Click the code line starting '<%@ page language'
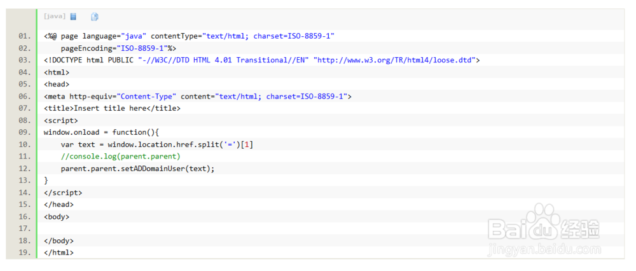The height and width of the screenshot is (271, 636). (x=189, y=36)
